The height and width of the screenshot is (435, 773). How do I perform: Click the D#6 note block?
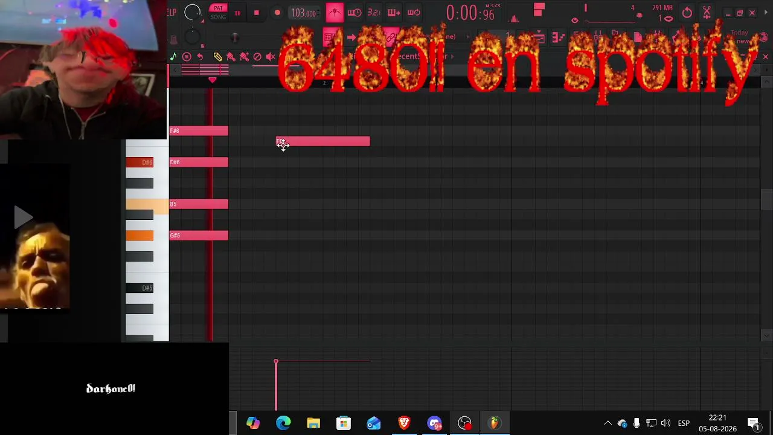click(x=199, y=163)
